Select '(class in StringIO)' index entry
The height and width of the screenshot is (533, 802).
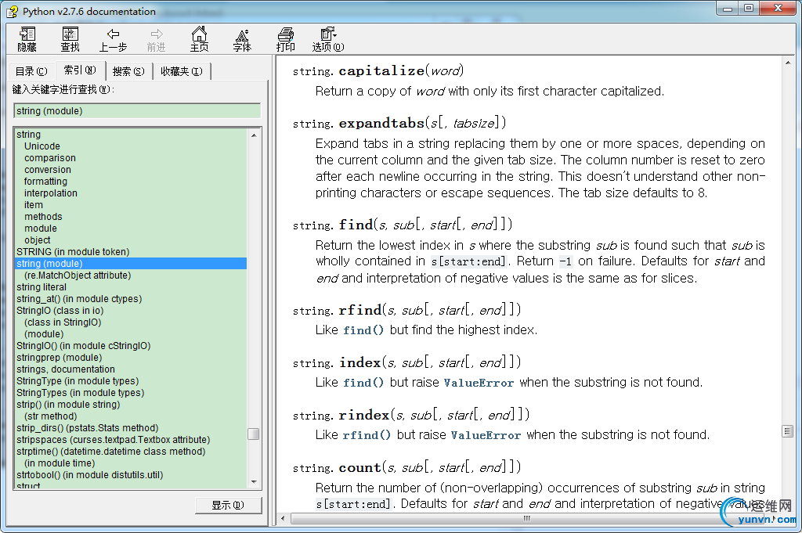(63, 322)
